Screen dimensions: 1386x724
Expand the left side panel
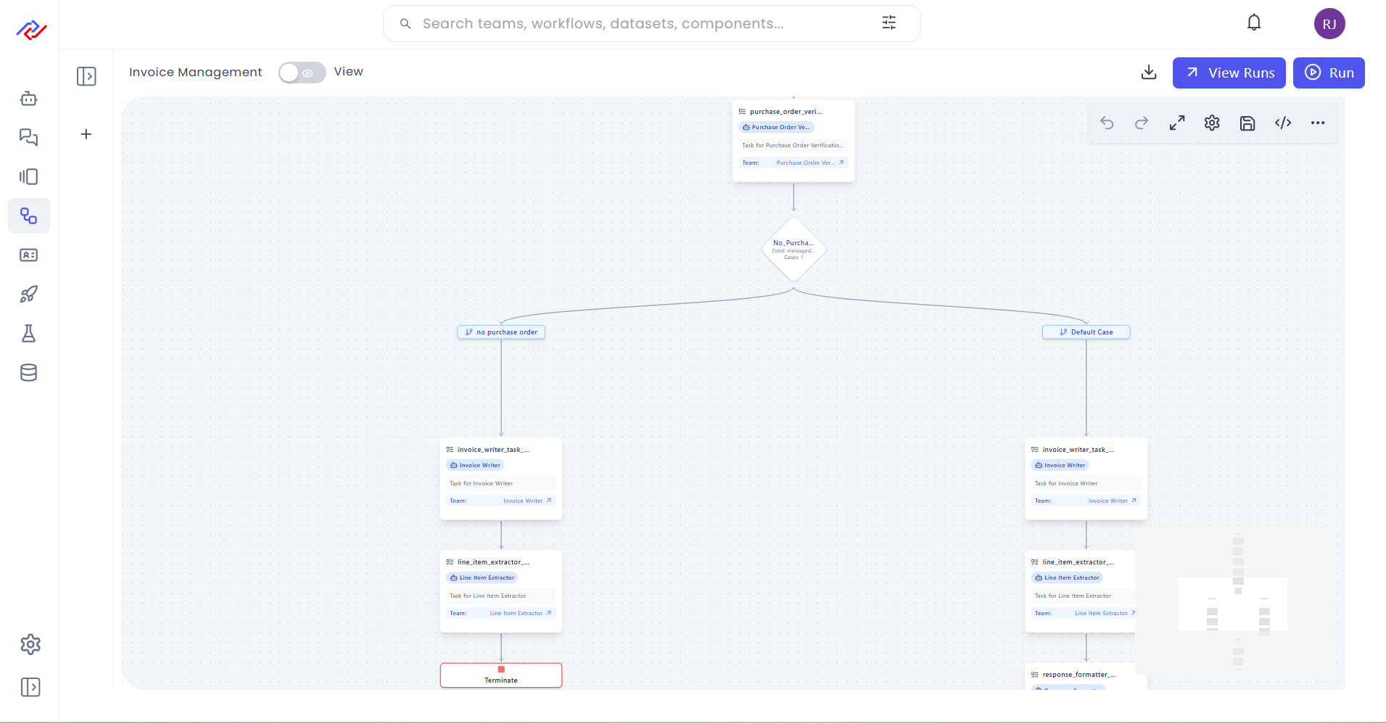coord(86,76)
